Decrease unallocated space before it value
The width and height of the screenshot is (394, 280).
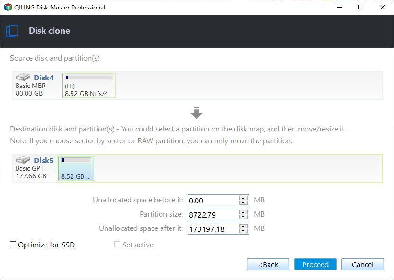[x=243, y=202]
